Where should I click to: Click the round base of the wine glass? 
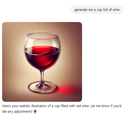click(42, 87)
